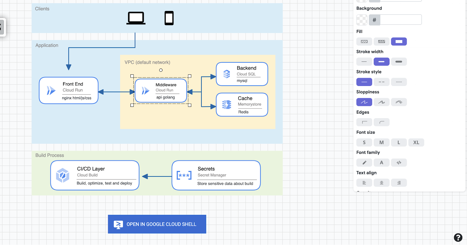Select the CI/CD Cloud Build icon
This screenshot has width=467, height=245.
click(x=63, y=175)
